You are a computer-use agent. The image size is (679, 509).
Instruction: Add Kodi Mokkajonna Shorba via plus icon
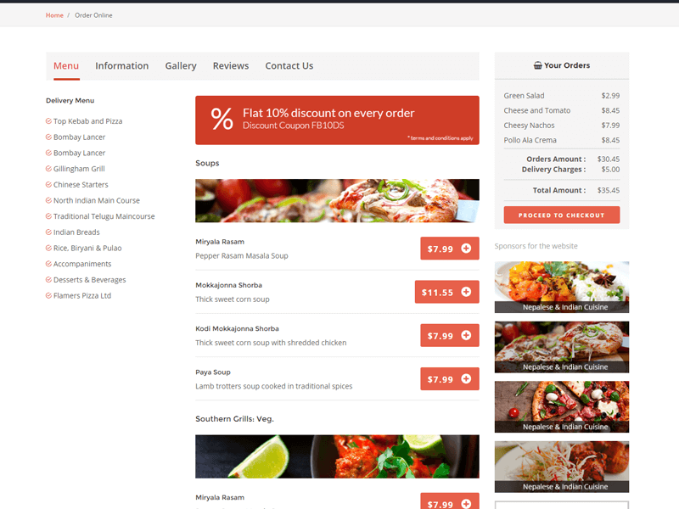(x=466, y=335)
